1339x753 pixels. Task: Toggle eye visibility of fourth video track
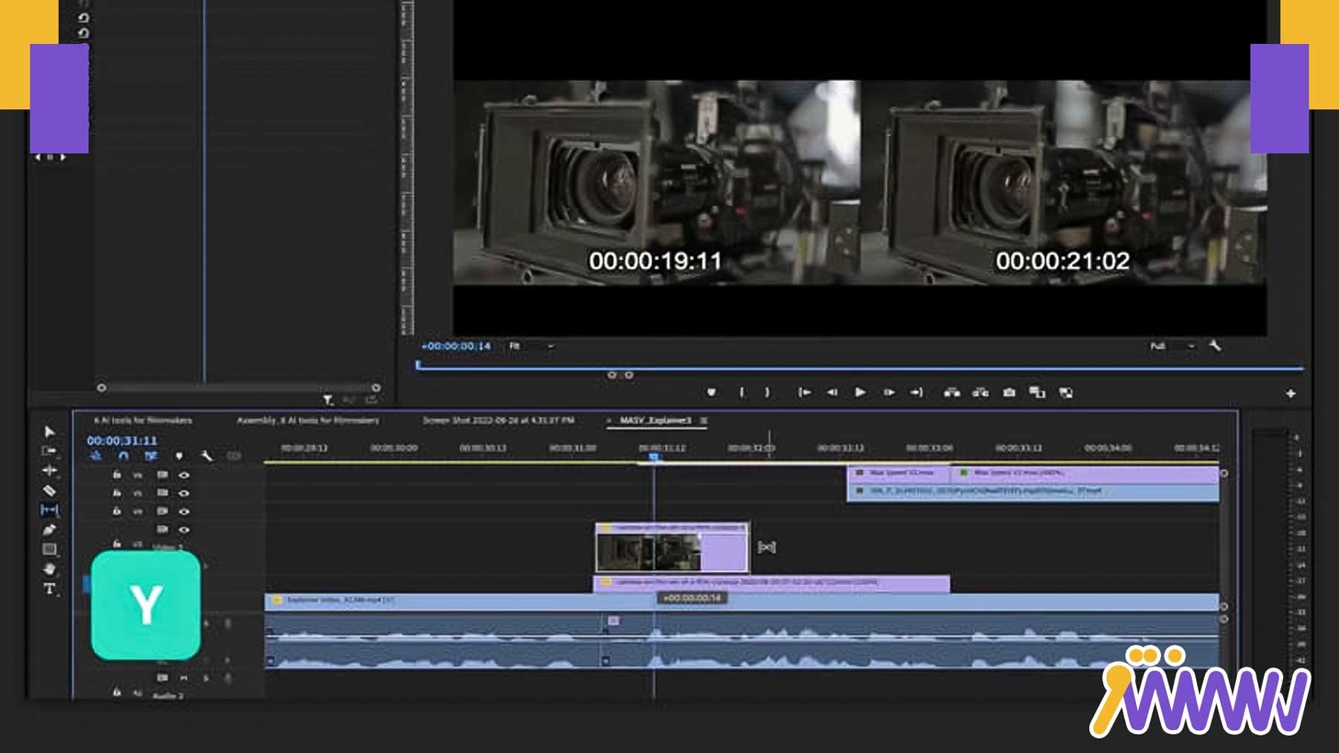pos(184,530)
